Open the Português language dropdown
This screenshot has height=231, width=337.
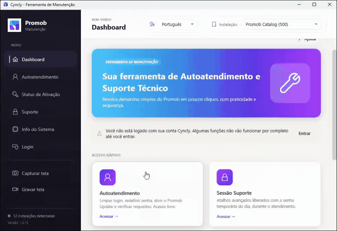(178, 24)
